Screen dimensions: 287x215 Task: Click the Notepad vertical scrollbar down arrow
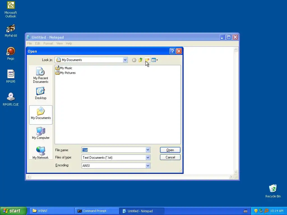click(236, 172)
